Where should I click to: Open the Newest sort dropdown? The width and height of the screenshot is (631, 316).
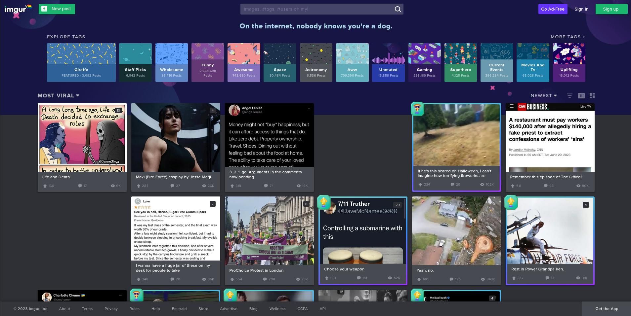tap(544, 96)
